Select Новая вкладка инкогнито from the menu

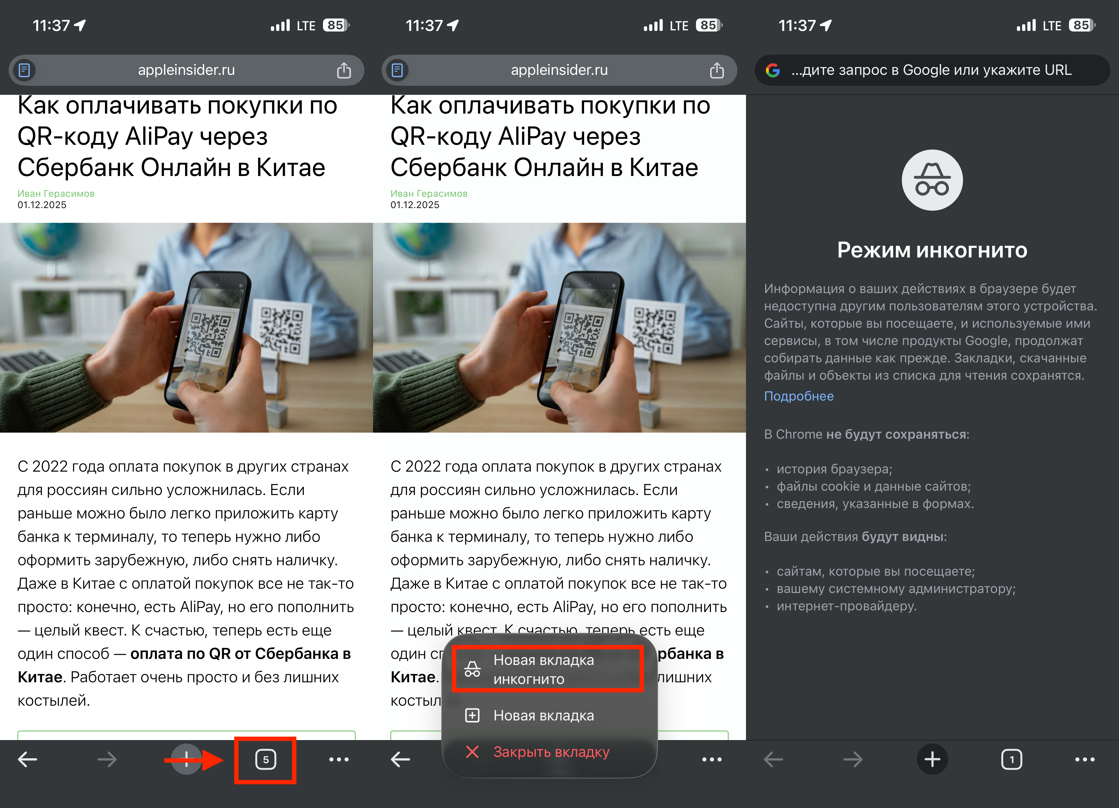(548, 669)
